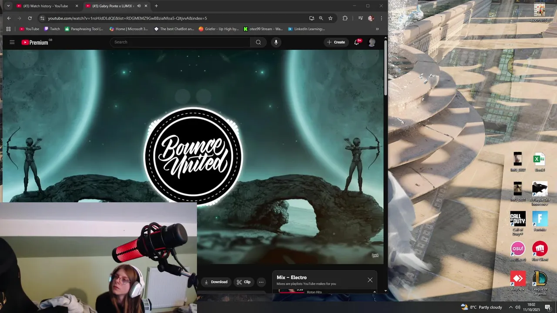The width and height of the screenshot is (557, 313).
Task: Open a new browser tab
Action: 156,6
